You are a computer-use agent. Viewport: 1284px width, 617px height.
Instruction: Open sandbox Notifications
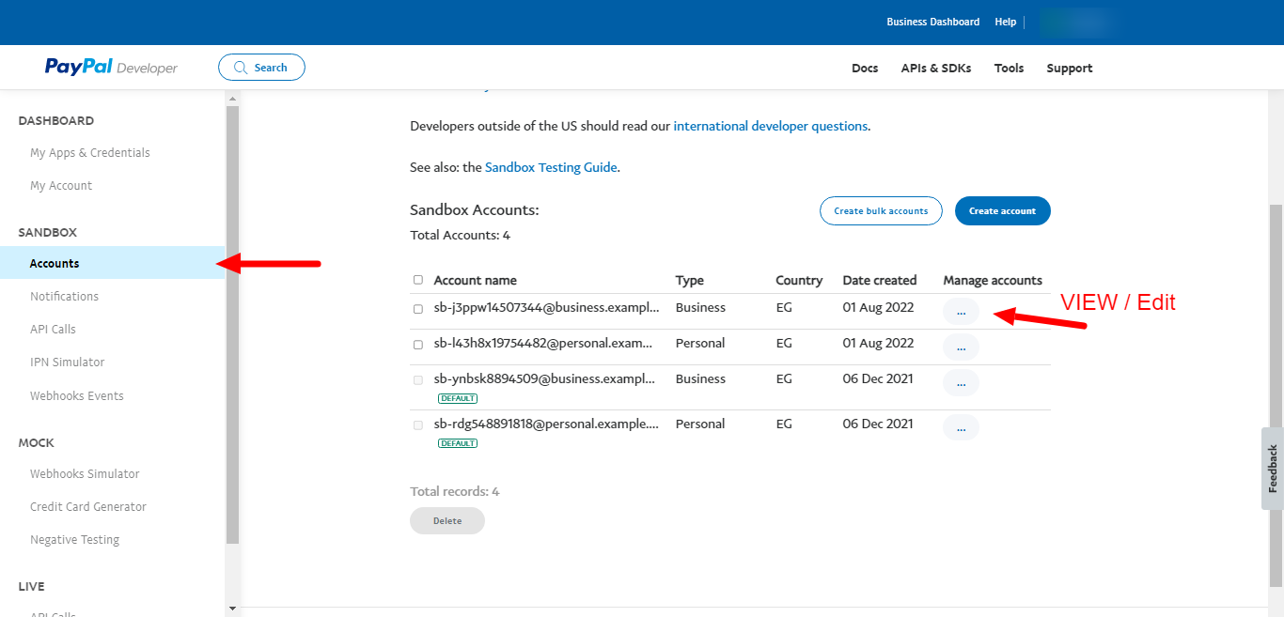click(x=64, y=297)
